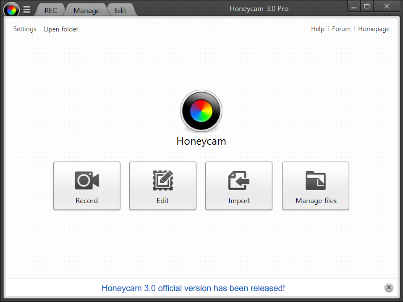
Task: Click the Honeycam icon in the title bar
Action: tap(10, 9)
